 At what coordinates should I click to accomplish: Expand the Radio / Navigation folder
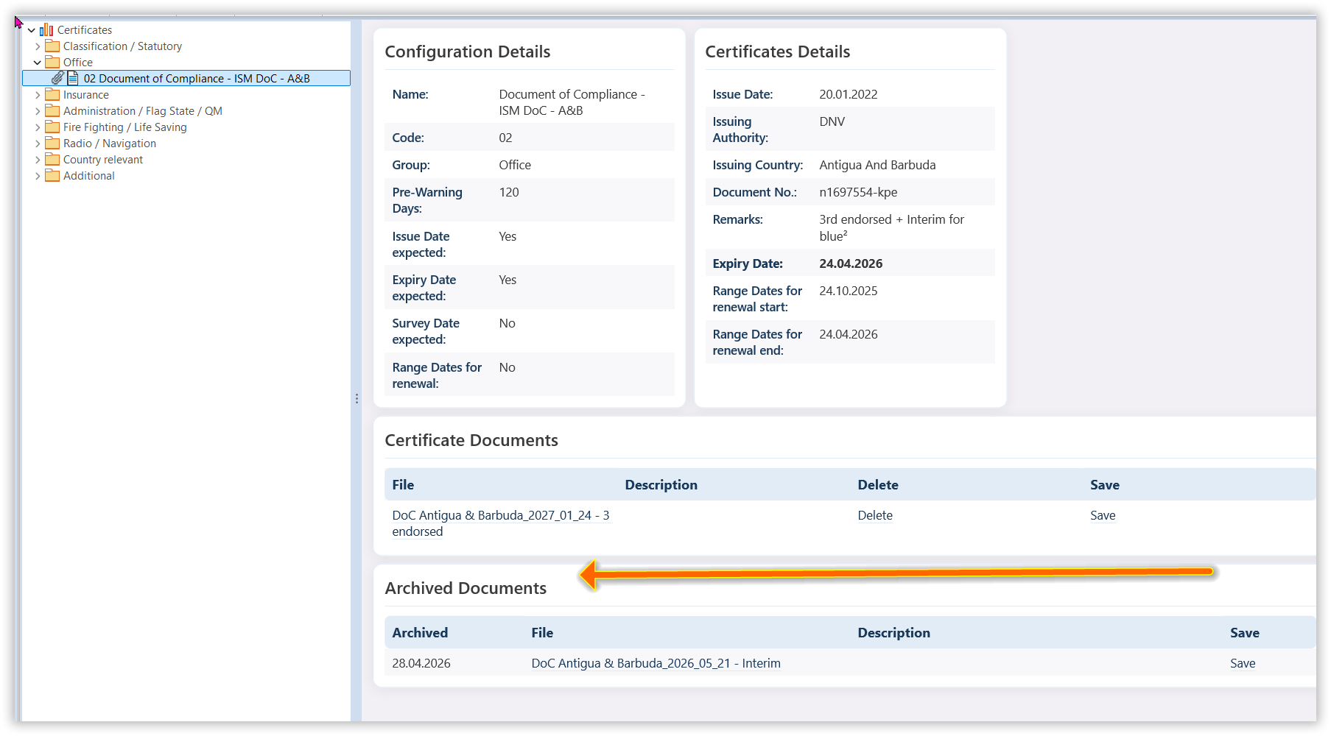[x=38, y=144]
